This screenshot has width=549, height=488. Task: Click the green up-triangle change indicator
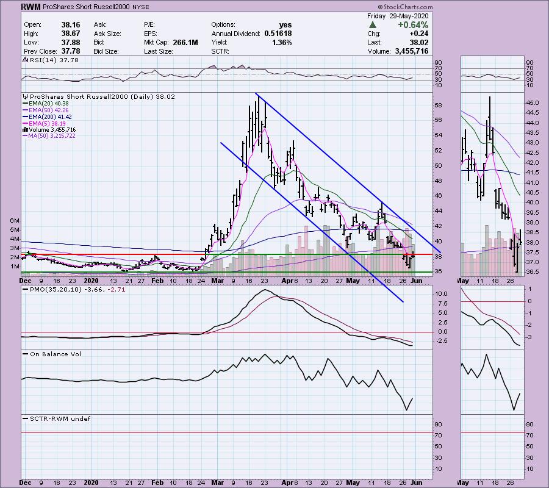click(x=373, y=25)
